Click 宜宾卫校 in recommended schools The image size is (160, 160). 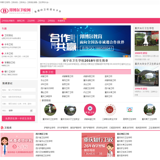(108, 76)
